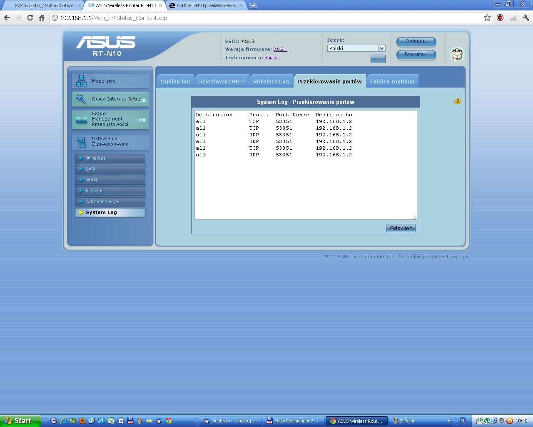Switch to the Tablica routingu tab
Screen dimensions: 533x427
coord(392,80)
